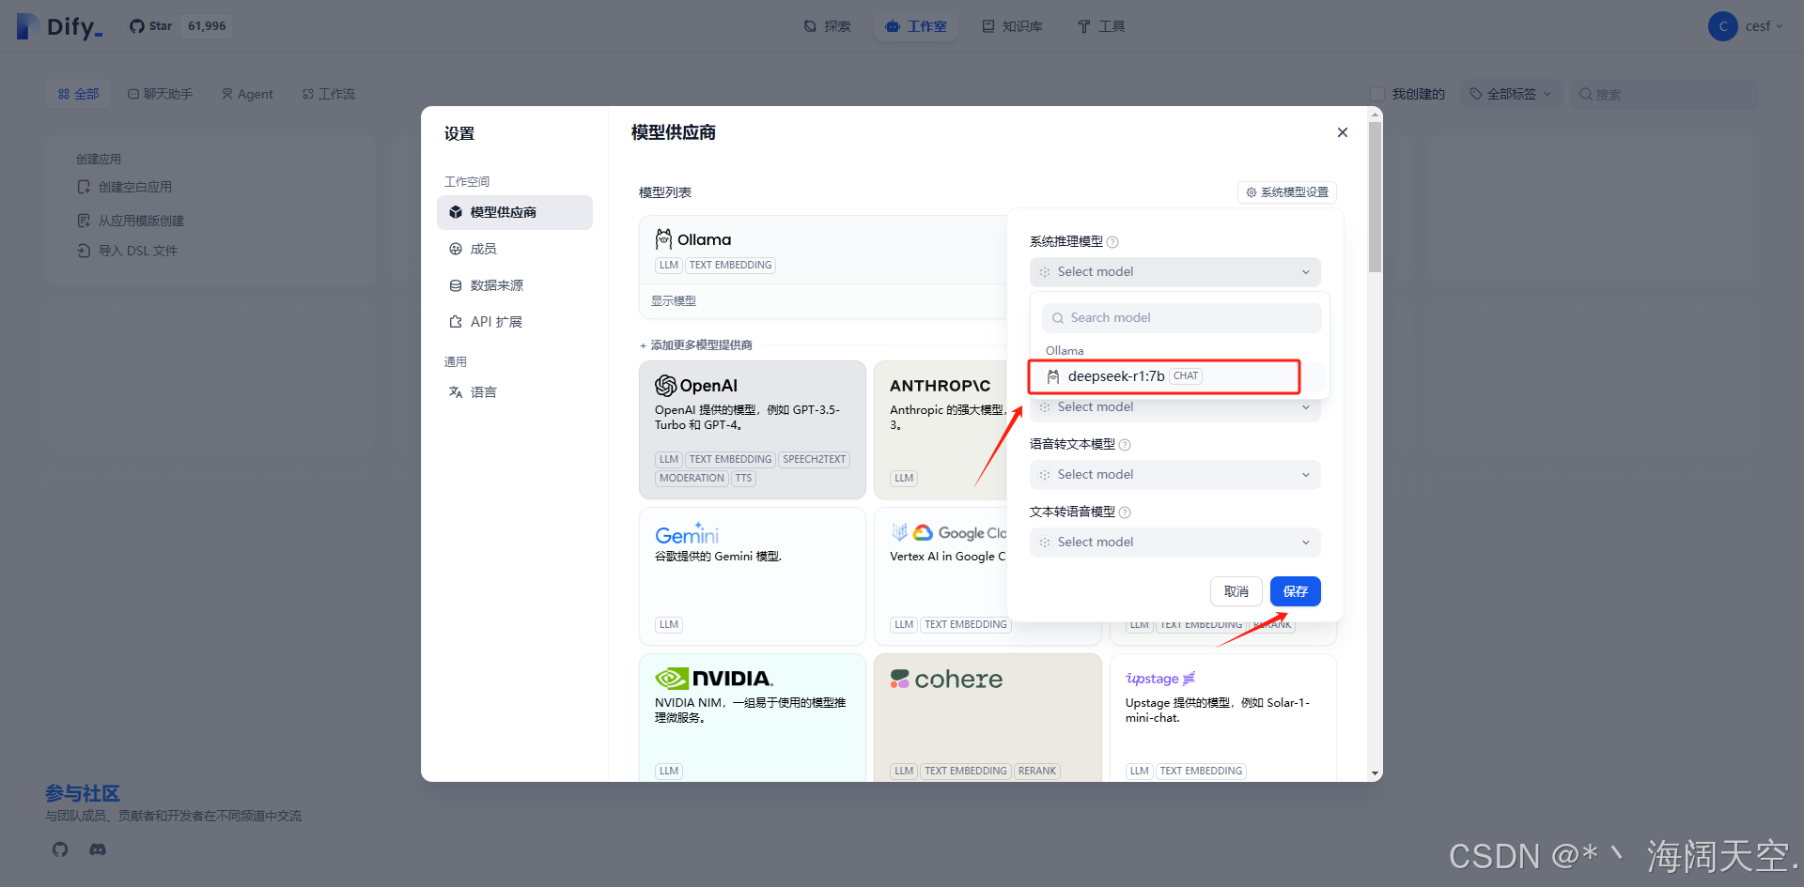Viewport: 1804px width, 887px height.
Task: Click the 添加更多模型提供商 label
Action: coord(696,345)
